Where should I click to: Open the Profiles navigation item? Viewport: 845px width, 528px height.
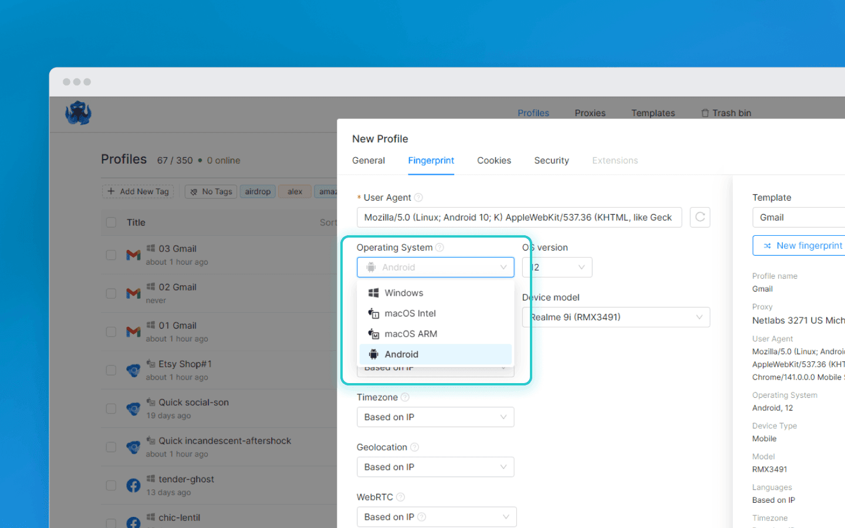[533, 113]
